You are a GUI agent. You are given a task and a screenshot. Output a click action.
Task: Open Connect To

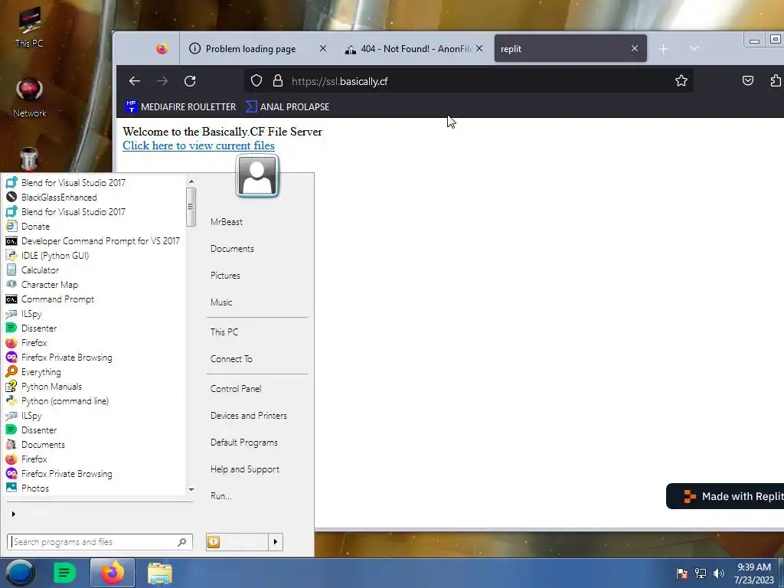[231, 359]
